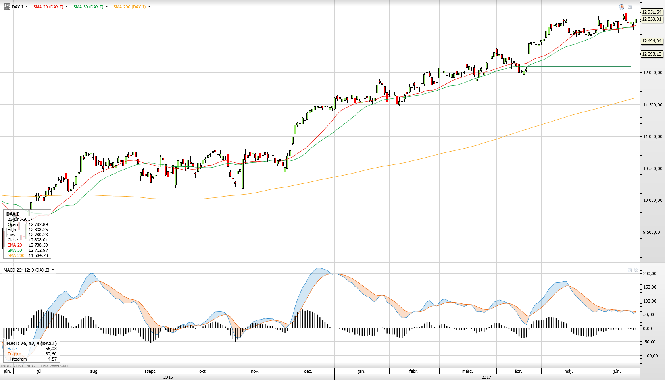Viewport: 665px width, 380px height.
Task: Click the 'dec.' month on the time axis
Action: pos(308,372)
